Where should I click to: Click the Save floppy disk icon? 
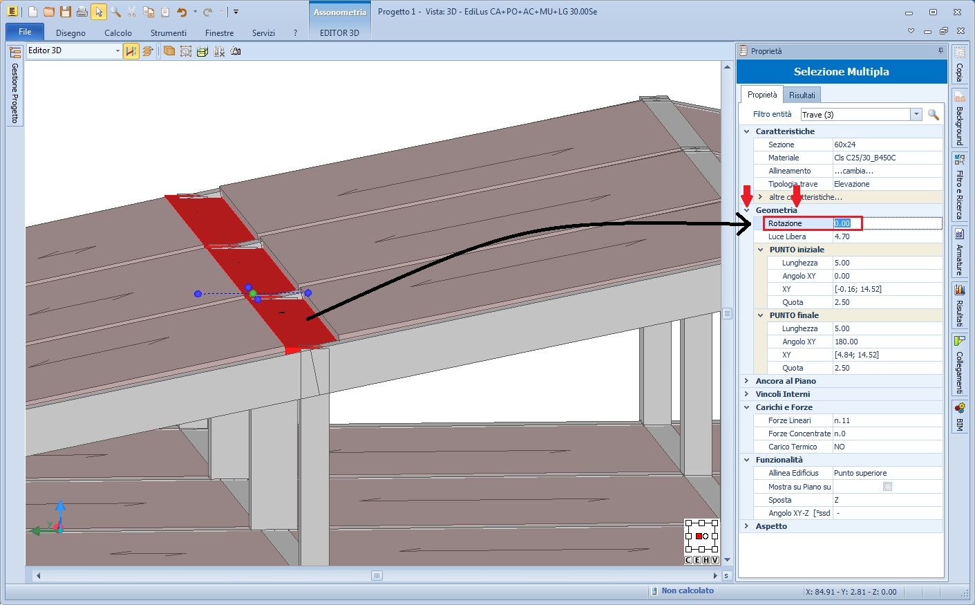[x=66, y=12]
